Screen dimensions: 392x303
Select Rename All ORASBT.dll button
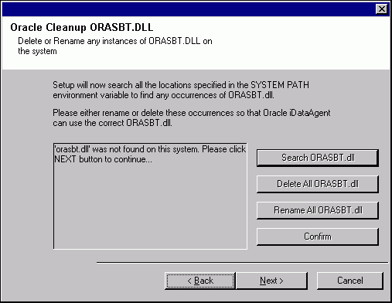[x=318, y=210]
